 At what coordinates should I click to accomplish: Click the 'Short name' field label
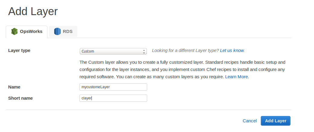click(21, 98)
